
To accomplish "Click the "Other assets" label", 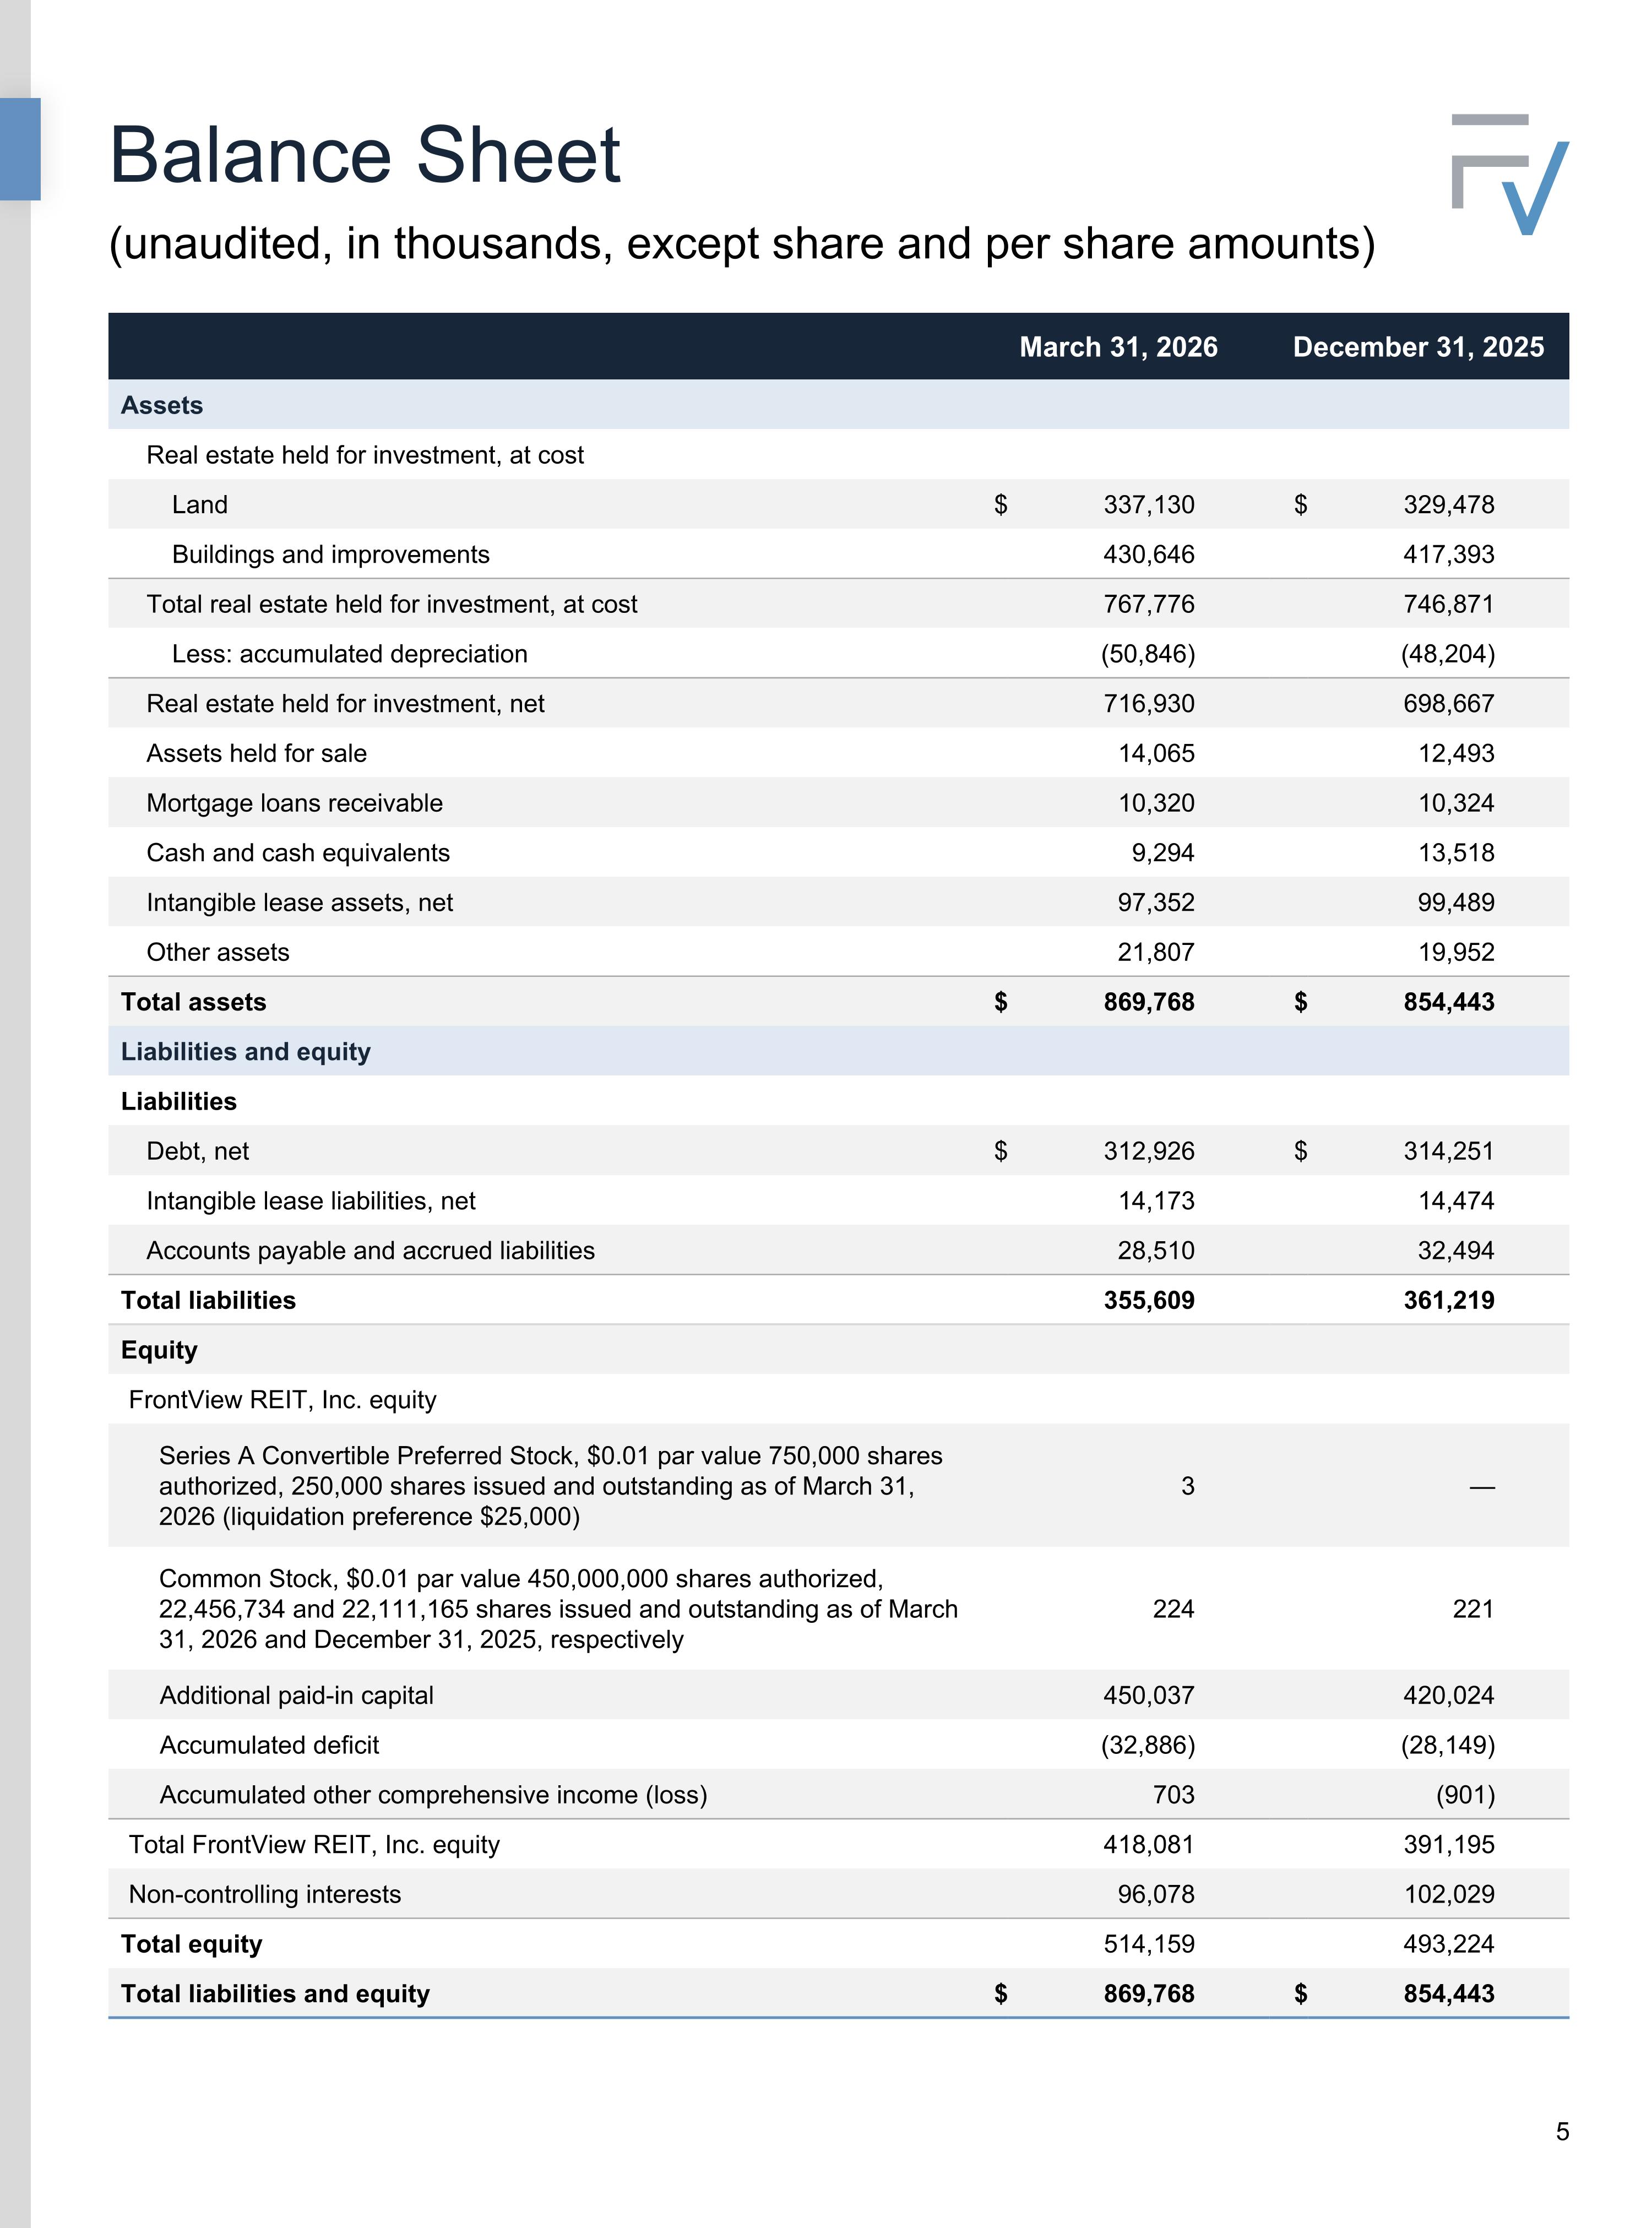I will coord(218,952).
